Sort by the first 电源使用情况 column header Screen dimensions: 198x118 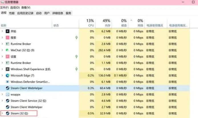[x=156, y=23]
